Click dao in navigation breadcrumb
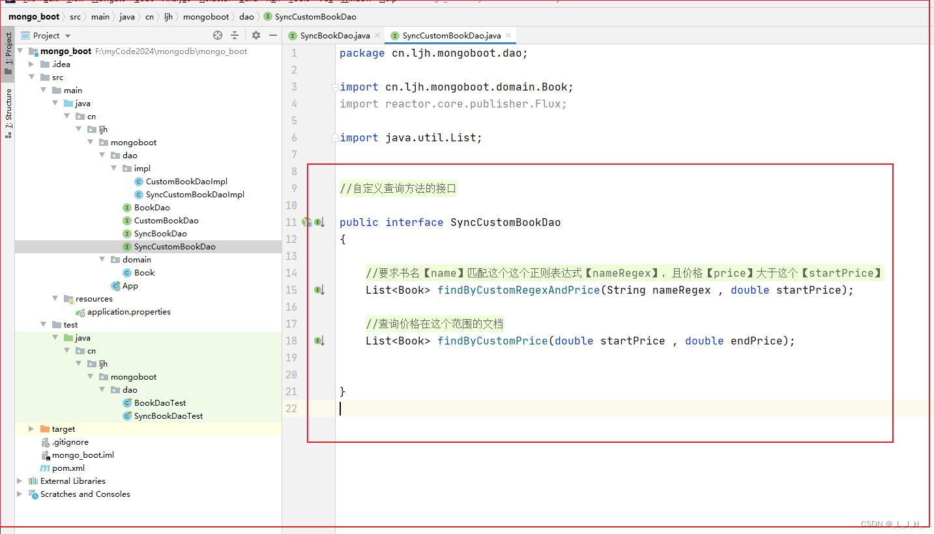 (x=246, y=17)
